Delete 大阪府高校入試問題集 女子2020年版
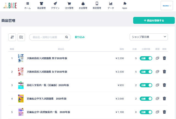 164,72
